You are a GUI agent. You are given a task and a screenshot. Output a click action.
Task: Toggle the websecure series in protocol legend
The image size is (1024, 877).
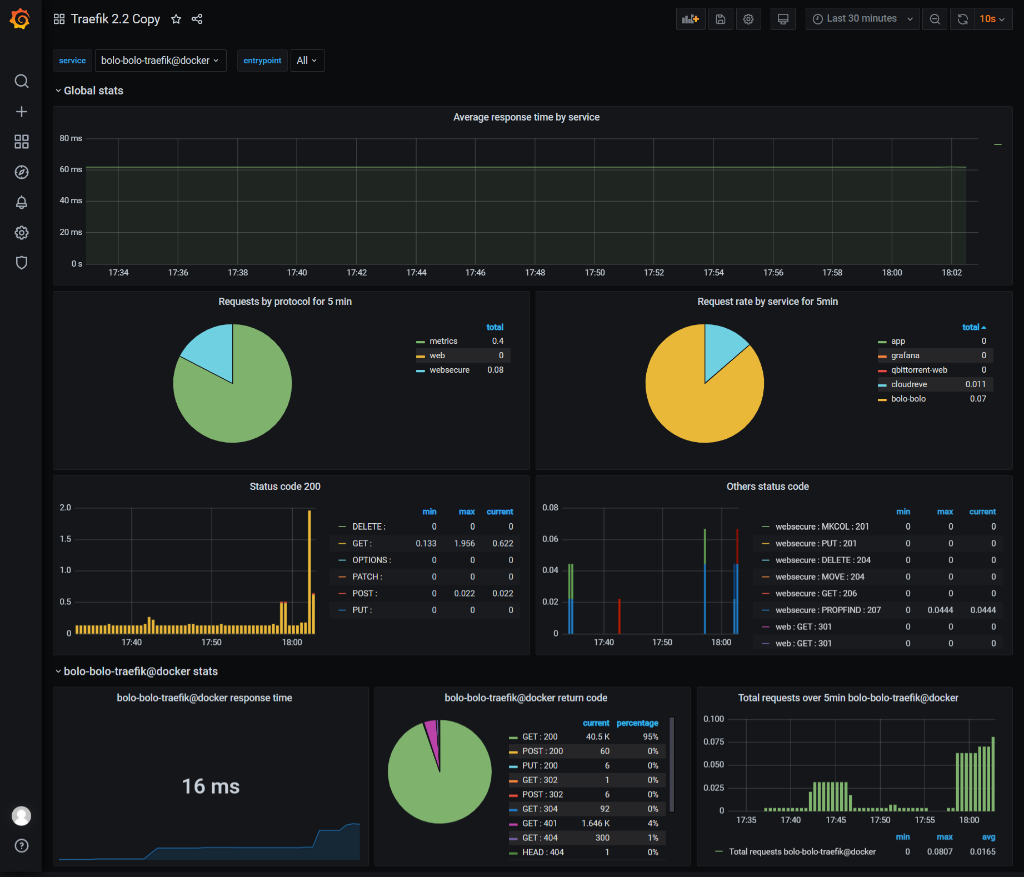[x=449, y=370]
